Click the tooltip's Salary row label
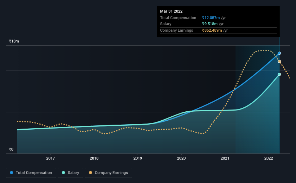 tap(166, 24)
